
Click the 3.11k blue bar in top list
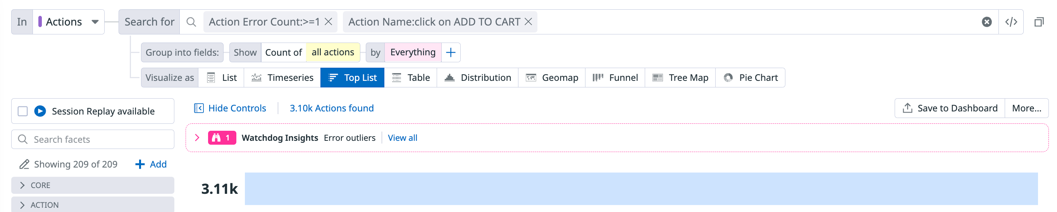641,189
